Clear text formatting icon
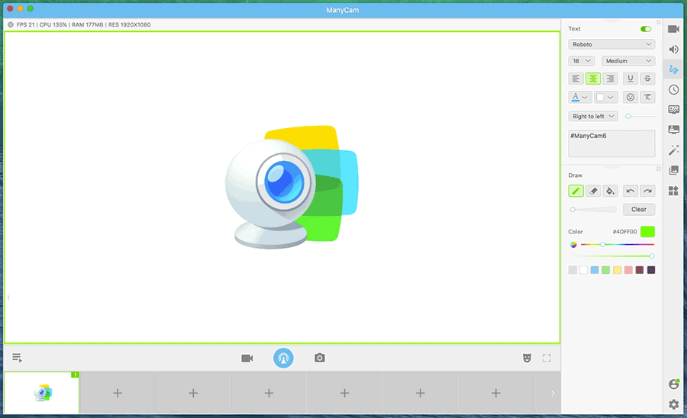The height and width of the screenshot is (418, 687). (x=647, y=97)
